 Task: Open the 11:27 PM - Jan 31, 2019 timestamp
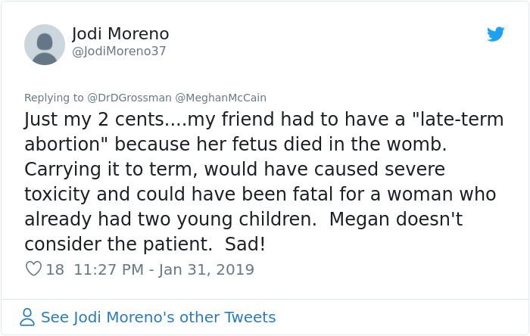pyautogui.click(x=164, y=269)
